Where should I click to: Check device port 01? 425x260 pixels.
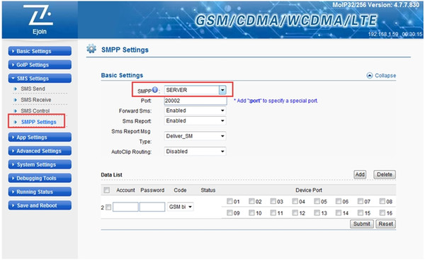point(229,201)
